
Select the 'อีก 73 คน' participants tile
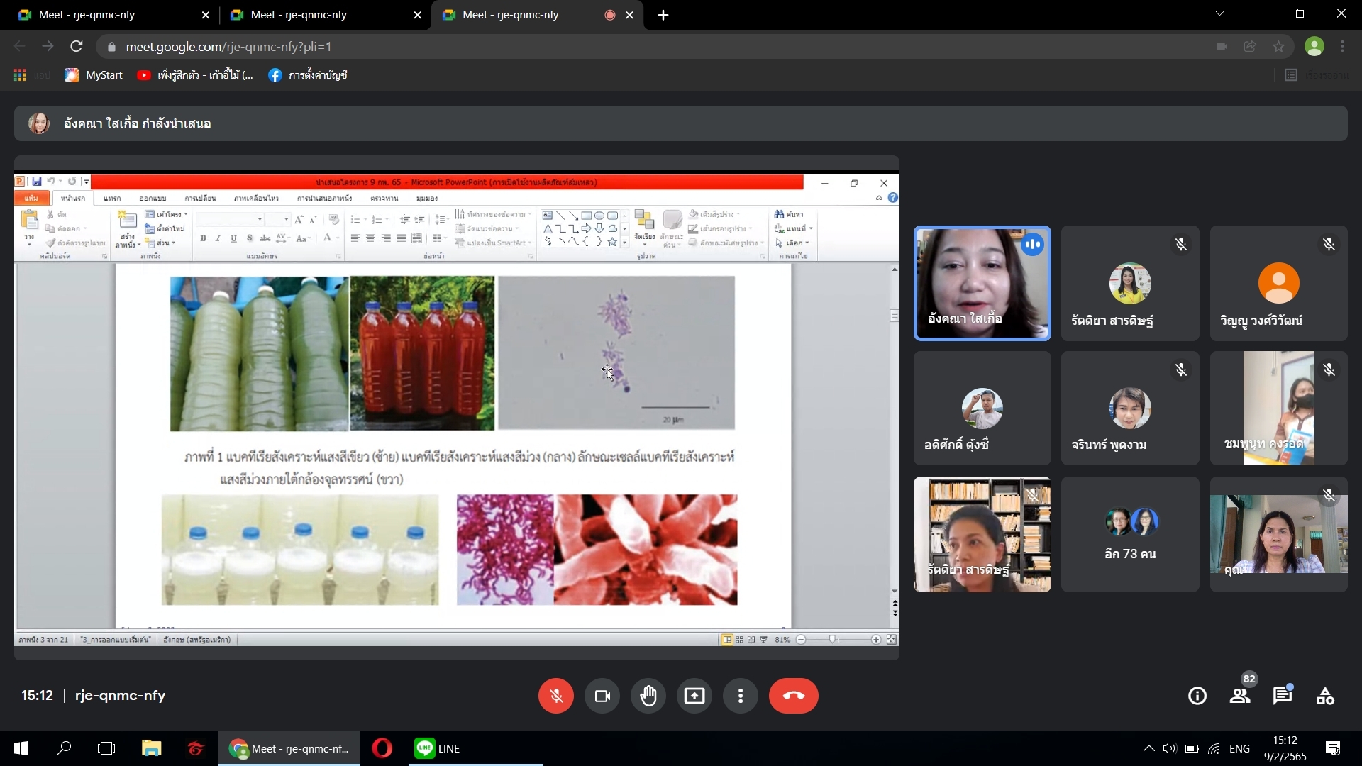coord(1130,534)
